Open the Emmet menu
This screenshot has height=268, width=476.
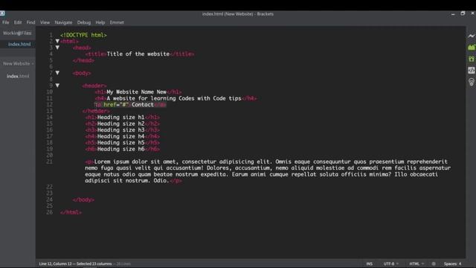click(x=117, y=22)
